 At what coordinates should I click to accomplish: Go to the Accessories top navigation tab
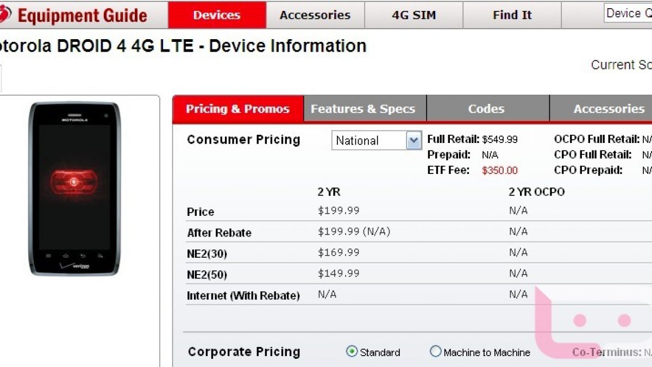point(315,15)
